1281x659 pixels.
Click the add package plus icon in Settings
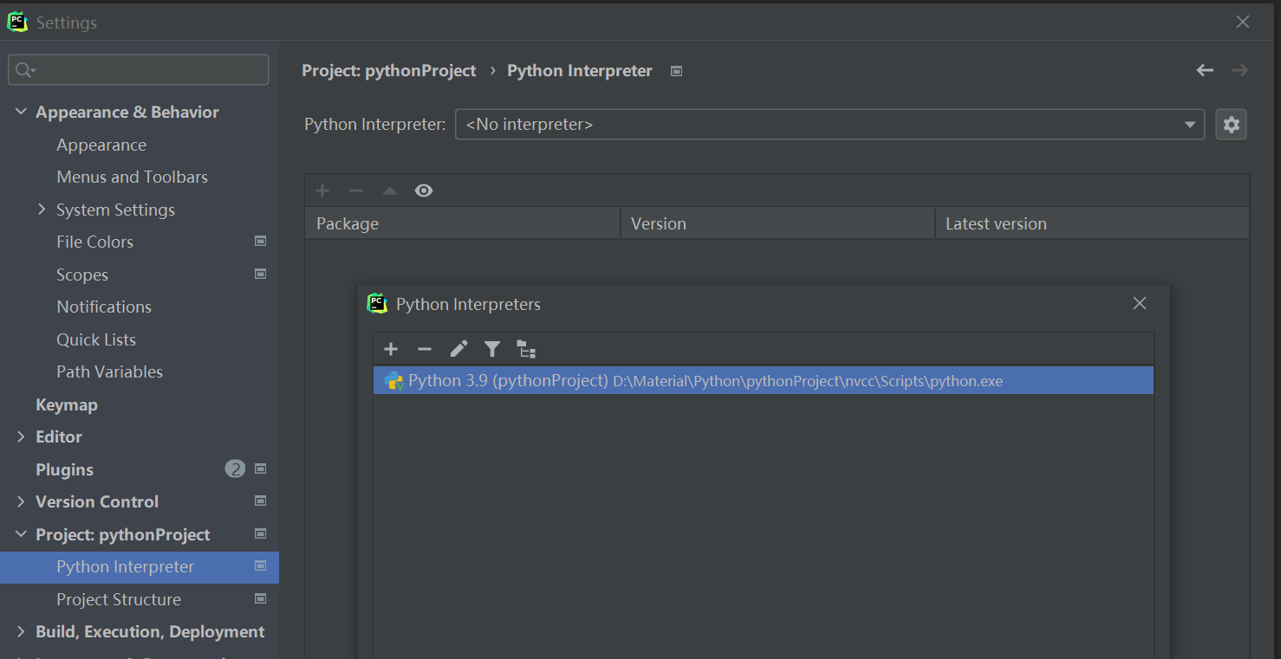pos(322,191)
